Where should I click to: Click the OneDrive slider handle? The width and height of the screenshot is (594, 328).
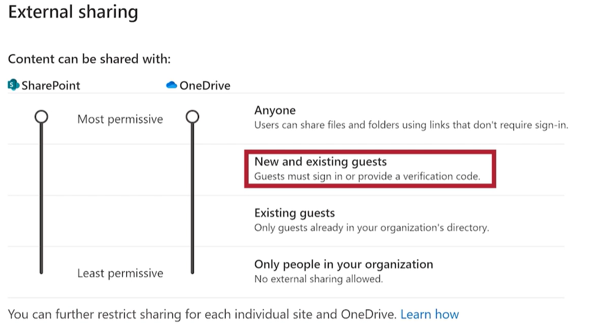tap(192, 117)
